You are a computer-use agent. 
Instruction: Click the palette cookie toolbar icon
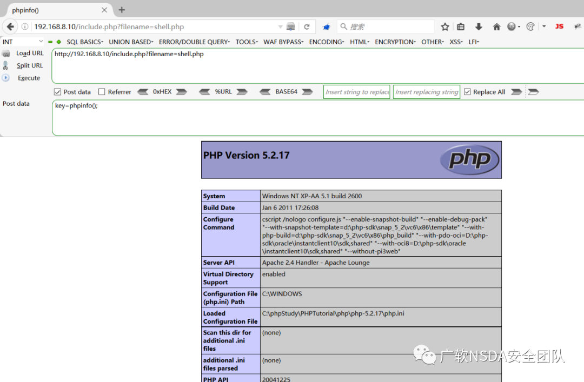coord(530,26)
